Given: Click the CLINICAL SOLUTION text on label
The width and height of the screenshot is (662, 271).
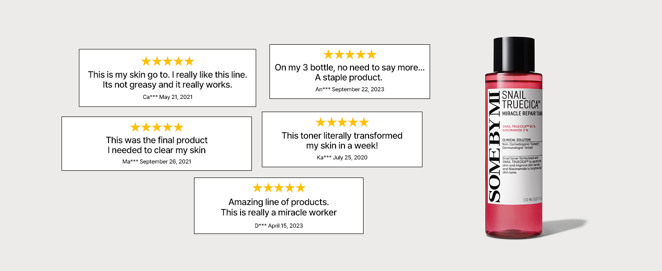Looking at the screenshot, I should coord(516,140).
